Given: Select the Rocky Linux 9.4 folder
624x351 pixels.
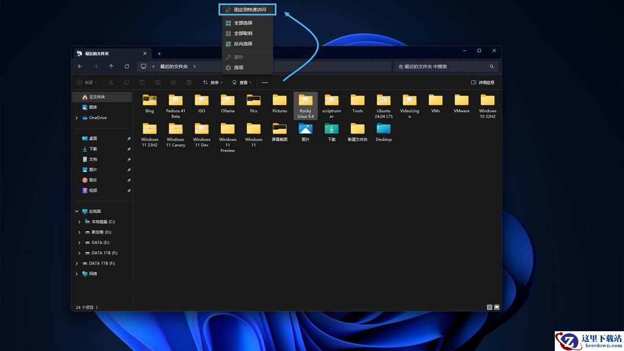Looking at the screenshot, I should pos(306,106).
